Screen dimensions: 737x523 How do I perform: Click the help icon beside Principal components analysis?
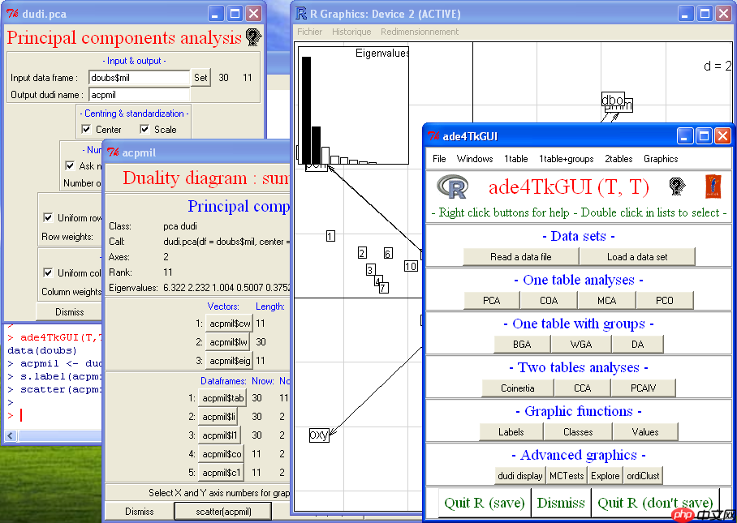253,37
